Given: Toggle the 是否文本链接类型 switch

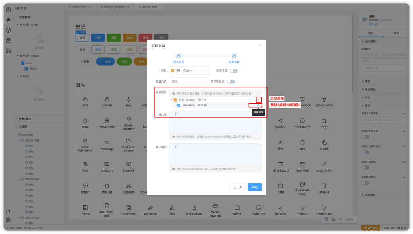Looking at the screenshot, I should pyautogui.click(x=366, y=152).
